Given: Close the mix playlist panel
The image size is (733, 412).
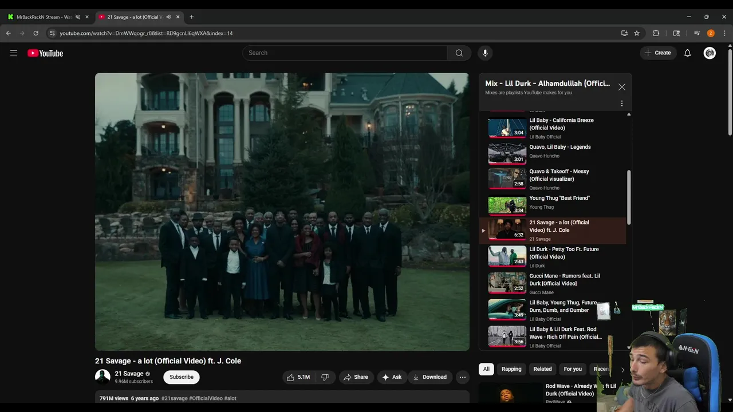Looking at the screenshot, I should 622,87.
